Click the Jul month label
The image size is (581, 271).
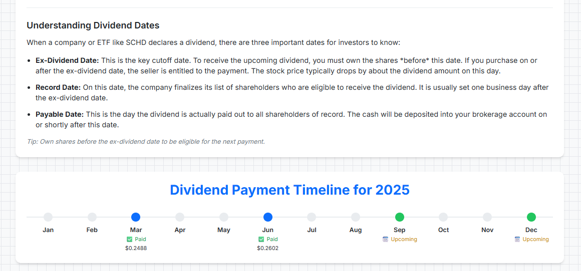pyautogui.click(x=312, y=230)
